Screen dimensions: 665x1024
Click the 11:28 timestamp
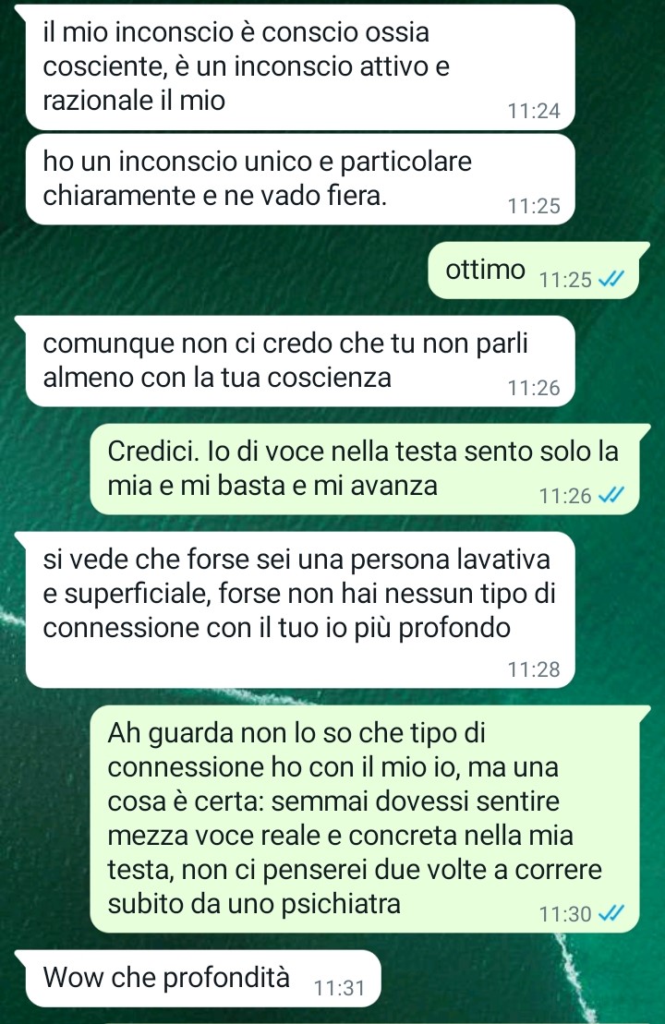pyautogui.click(x=534, y=669)
